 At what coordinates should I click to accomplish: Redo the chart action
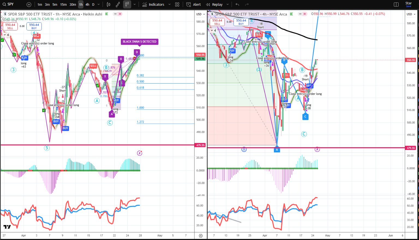247,5
